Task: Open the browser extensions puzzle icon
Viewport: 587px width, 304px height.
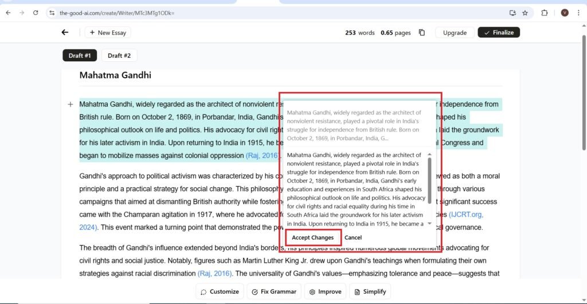Action: coord(545,13)
